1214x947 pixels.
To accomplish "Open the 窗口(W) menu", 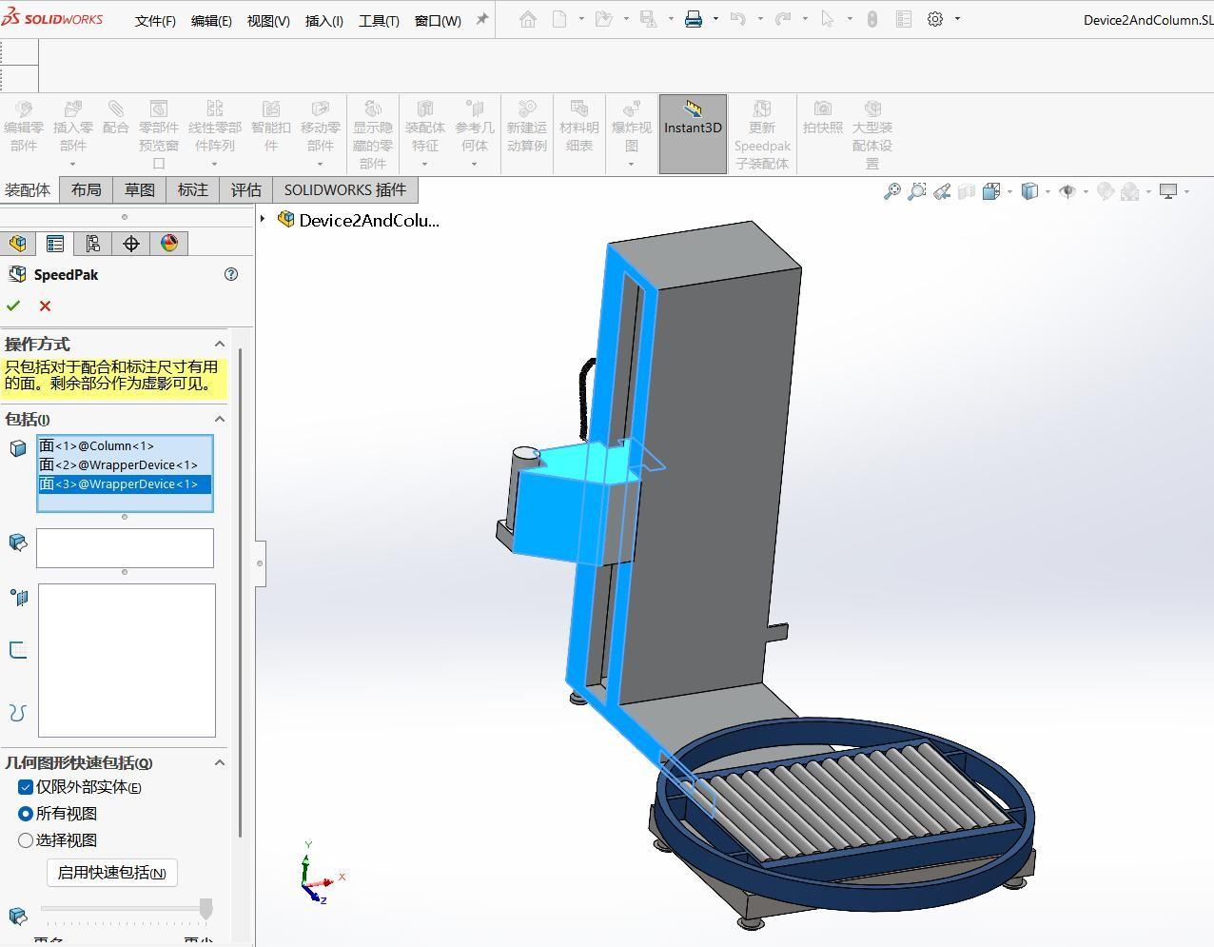I will [x=438, y=20].
